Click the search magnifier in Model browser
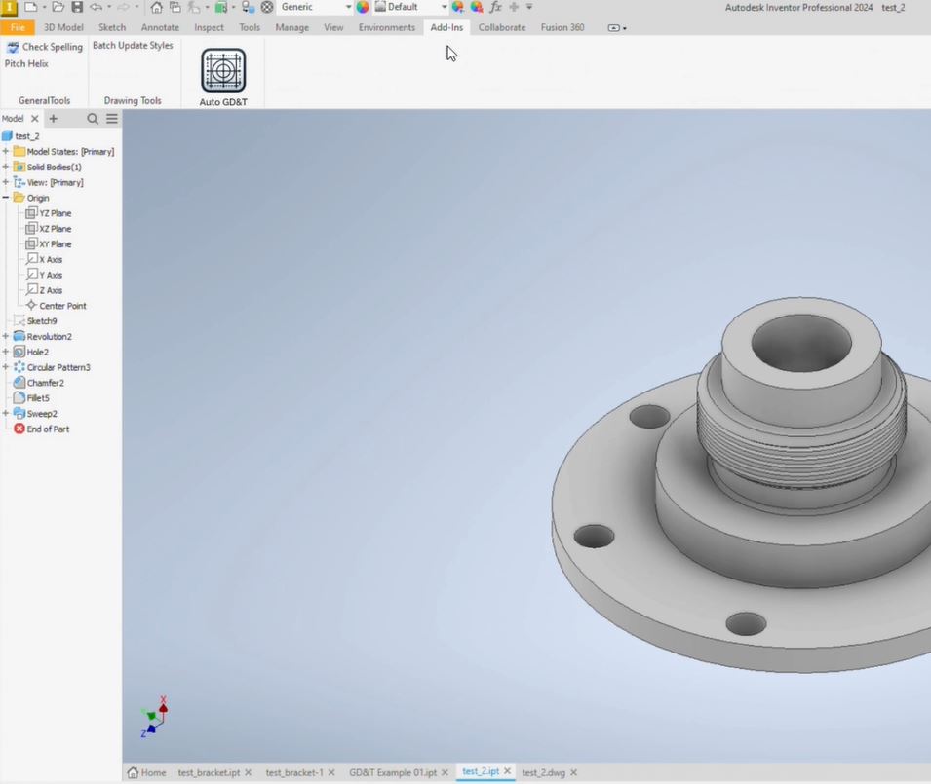 93,119
